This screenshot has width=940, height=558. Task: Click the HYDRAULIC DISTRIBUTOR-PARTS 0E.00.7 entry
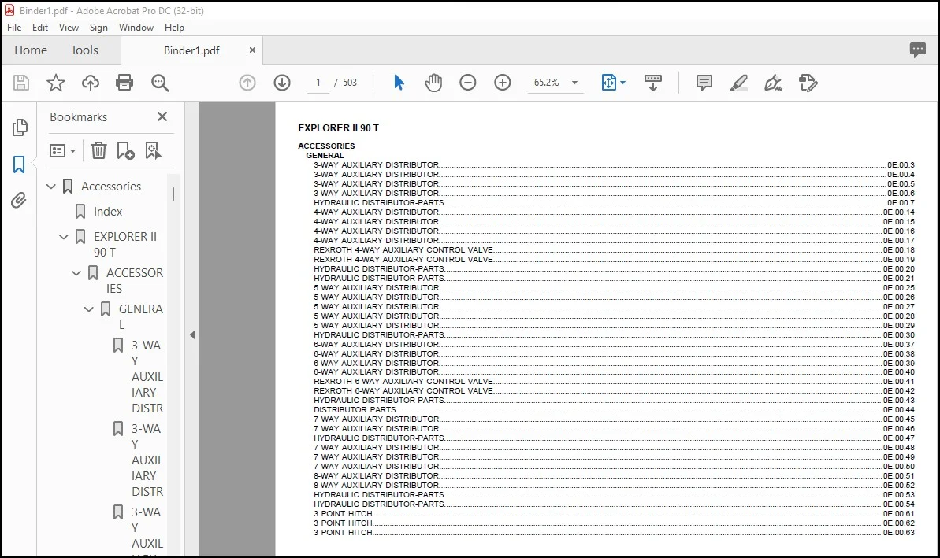[x=614, y=203]
